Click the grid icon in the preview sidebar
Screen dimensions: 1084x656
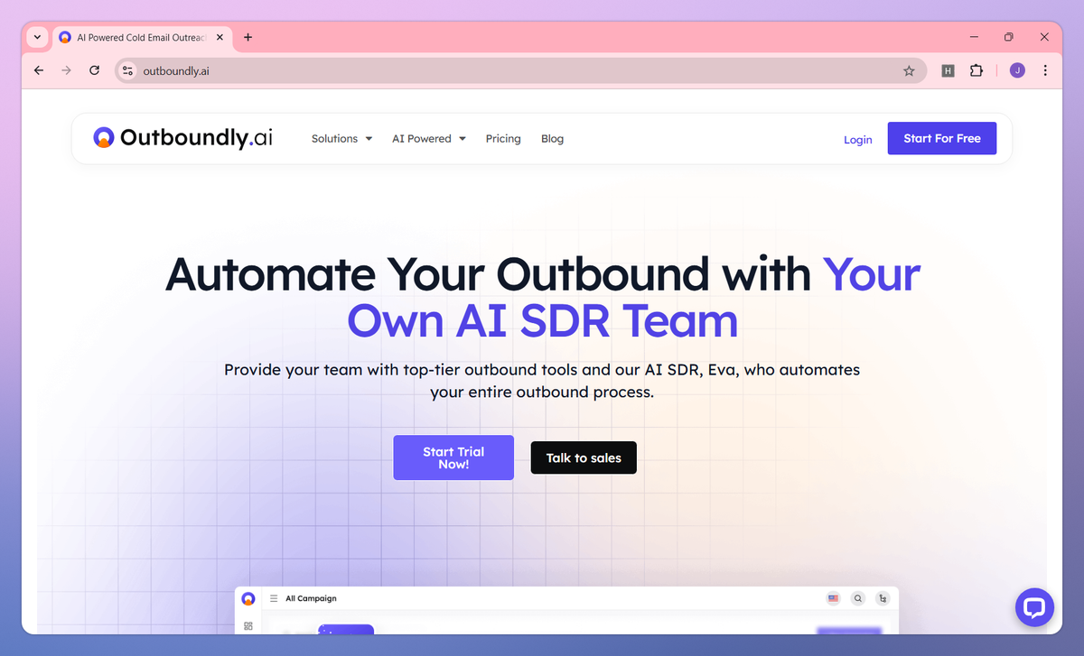tap(248, 625)
